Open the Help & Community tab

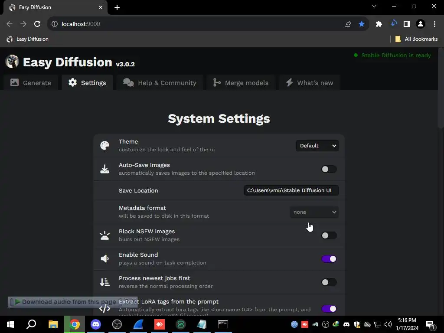[160, 83]
